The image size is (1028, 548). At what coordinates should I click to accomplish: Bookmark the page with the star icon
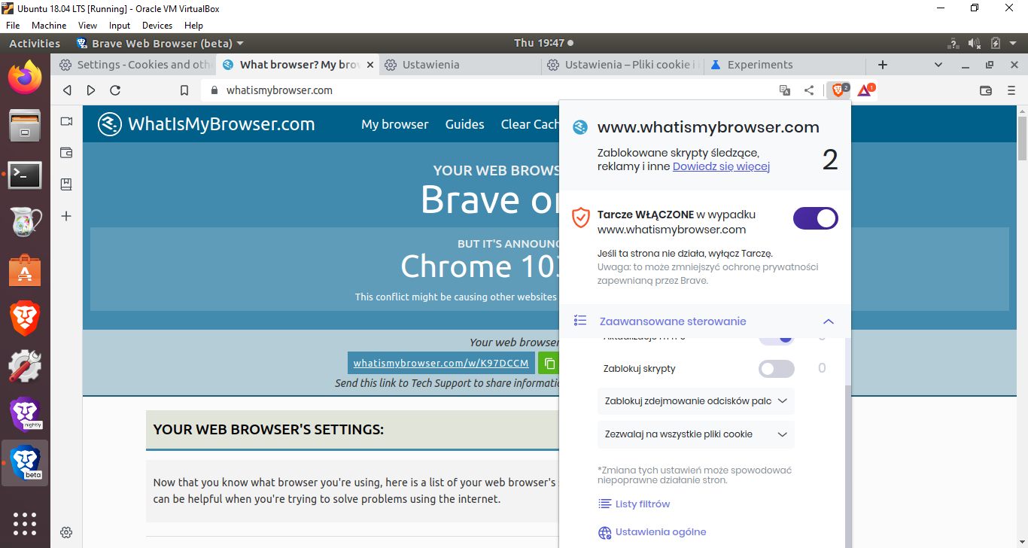tap(184, 90)
